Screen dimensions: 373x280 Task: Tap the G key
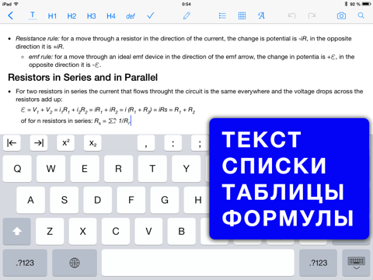165,200
